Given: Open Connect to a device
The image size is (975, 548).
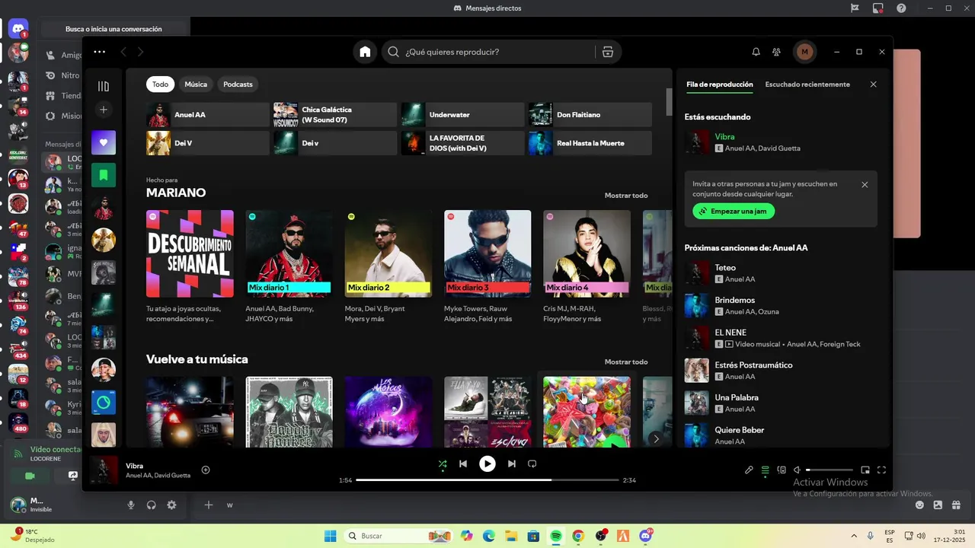Looking at the screenshot, I should pyautogui.click(x=782, y=470).
